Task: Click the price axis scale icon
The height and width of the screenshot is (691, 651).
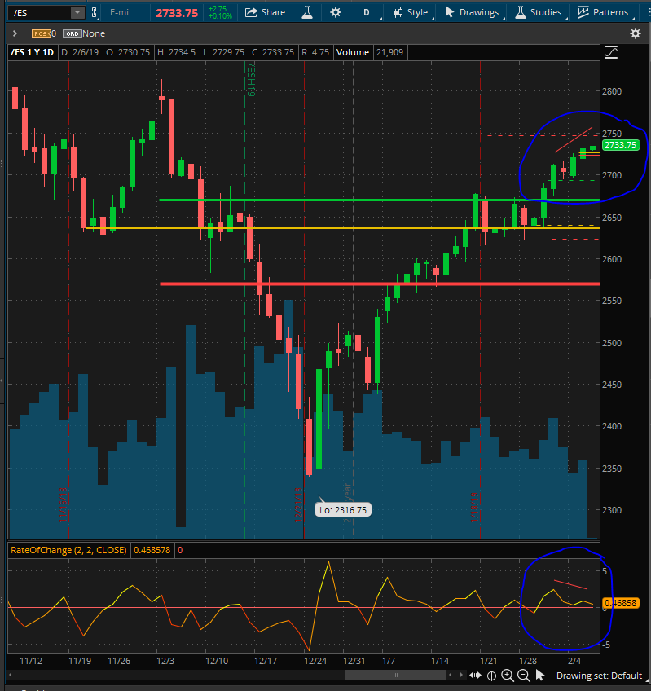Action: click(611, 52)
